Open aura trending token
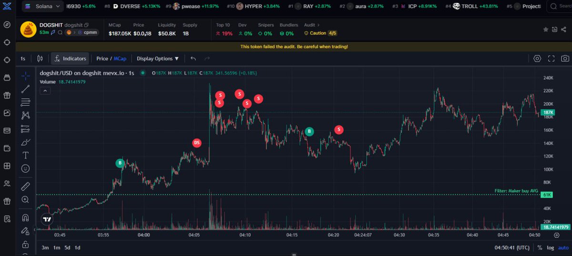 point(361,6)
